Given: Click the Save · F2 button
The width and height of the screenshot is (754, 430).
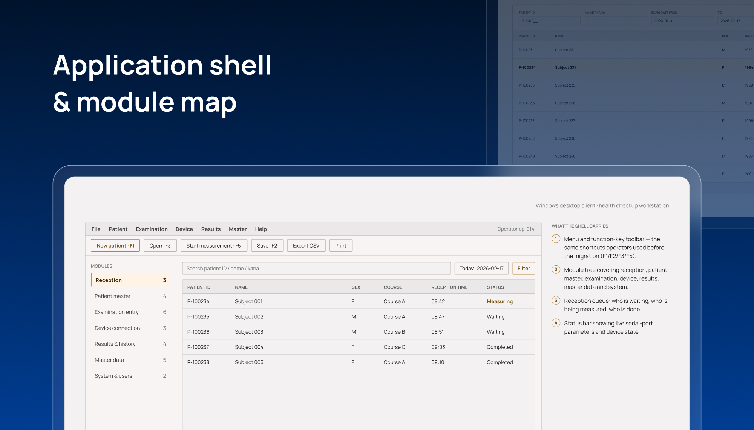Looking at the screenshot, I should pyautogui.click(x=267, y=246).
